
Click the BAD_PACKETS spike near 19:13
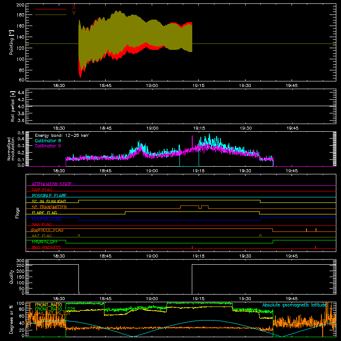click(x=192, y=247)
